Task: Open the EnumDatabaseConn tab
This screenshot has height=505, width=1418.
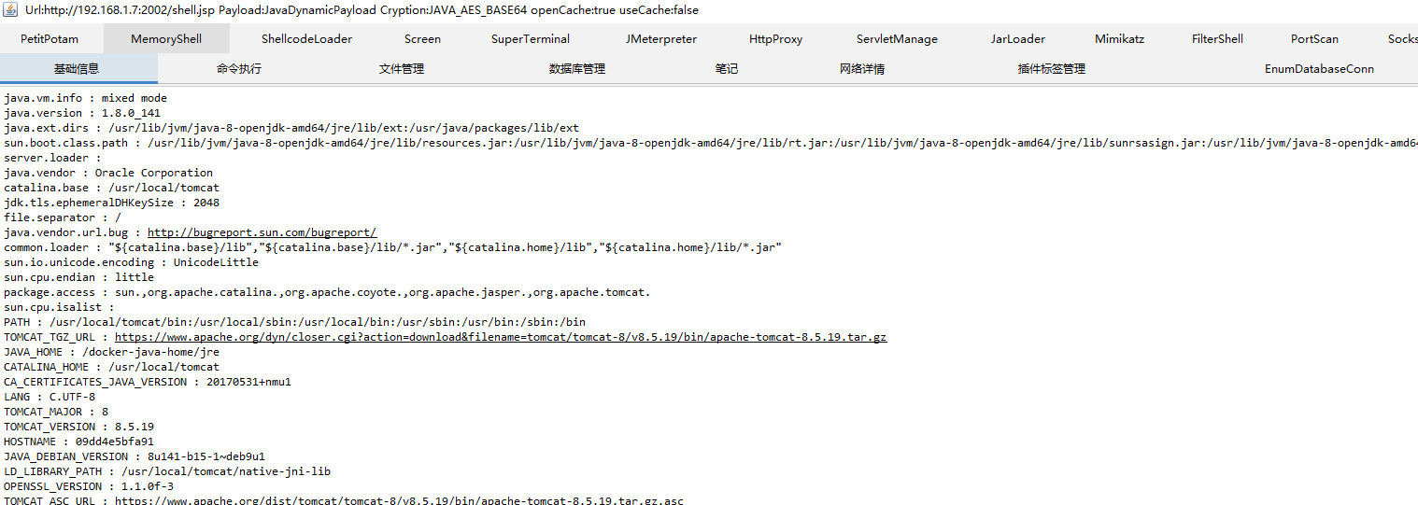Action: 1319,69
